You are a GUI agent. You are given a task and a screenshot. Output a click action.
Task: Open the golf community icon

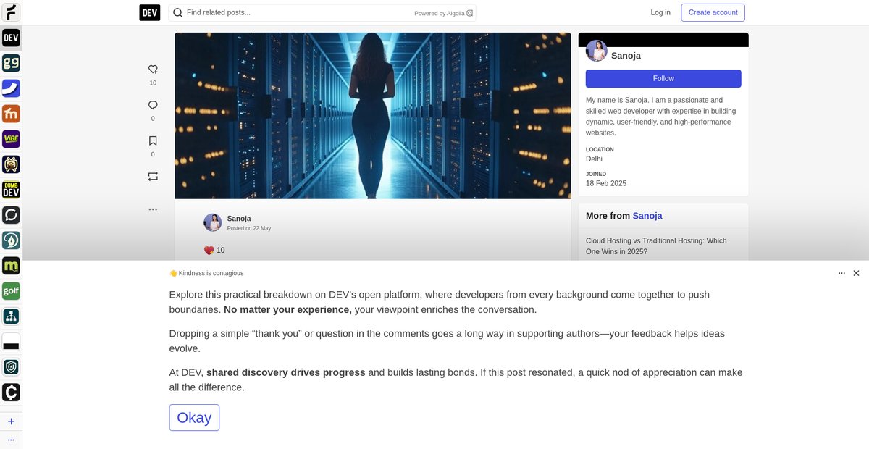[11, 291]
